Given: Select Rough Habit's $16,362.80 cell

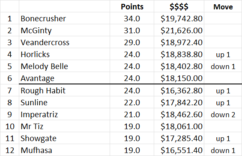Looking at the screenshot, I should pos(179,90).
